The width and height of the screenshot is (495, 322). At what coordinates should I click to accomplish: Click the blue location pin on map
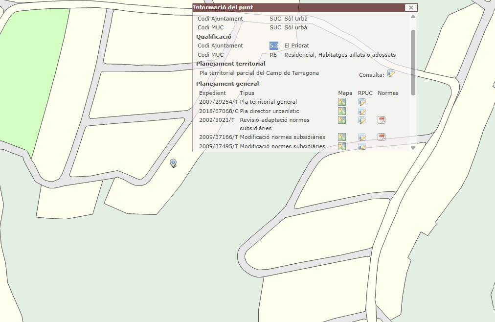tap(173, 163)
